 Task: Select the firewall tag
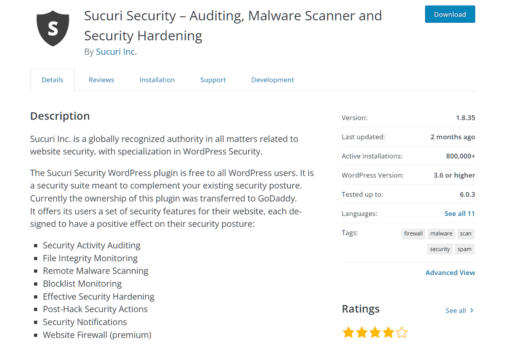click(413, 234)
